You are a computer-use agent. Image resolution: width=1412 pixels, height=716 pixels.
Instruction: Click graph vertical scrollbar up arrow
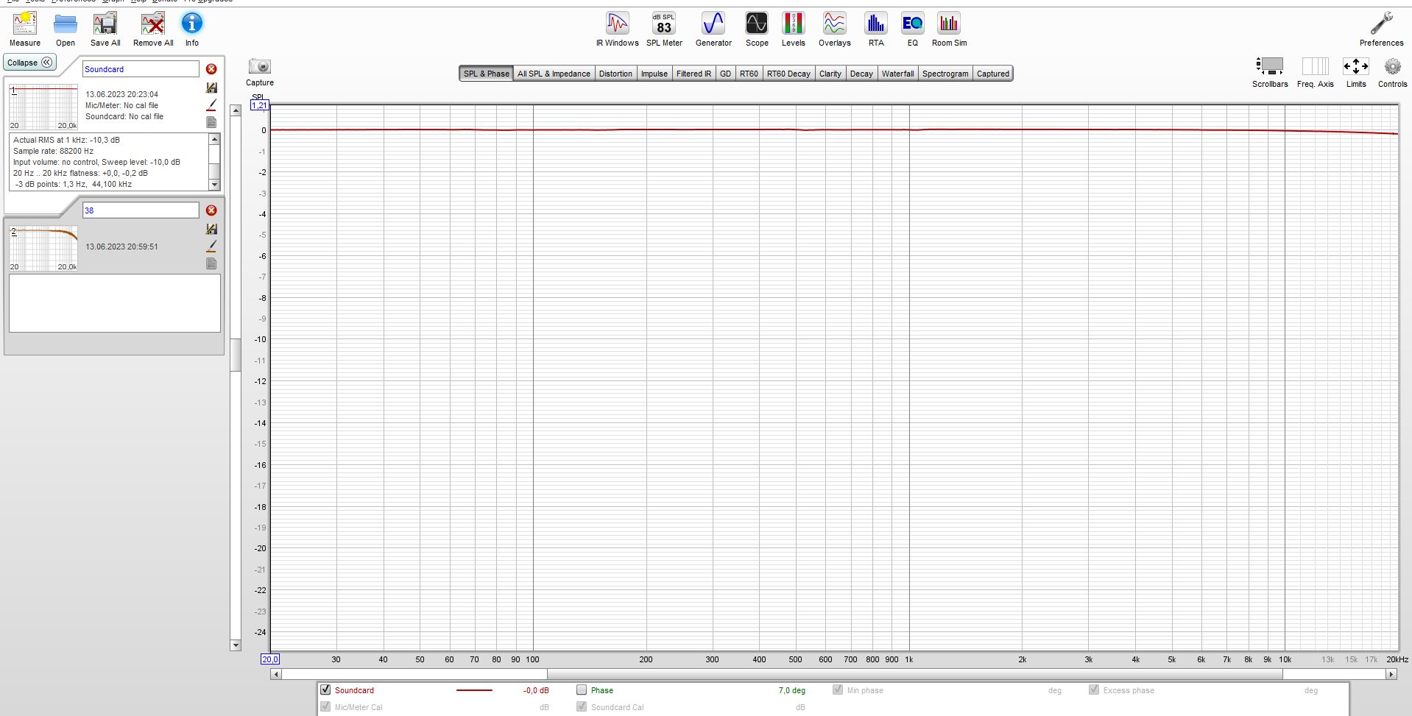pyautogui.click(x=236, y=110)
